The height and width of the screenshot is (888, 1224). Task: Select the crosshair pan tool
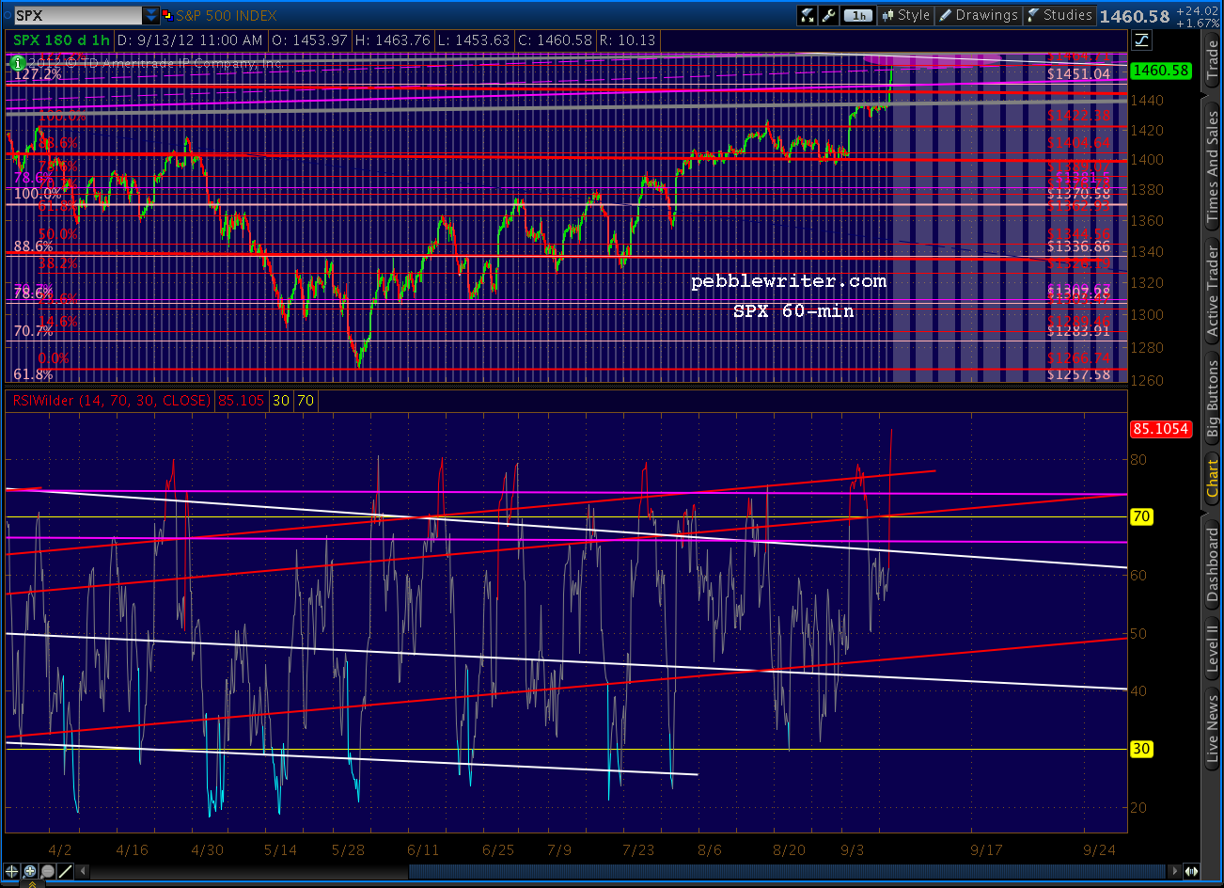tap(11, 872)
